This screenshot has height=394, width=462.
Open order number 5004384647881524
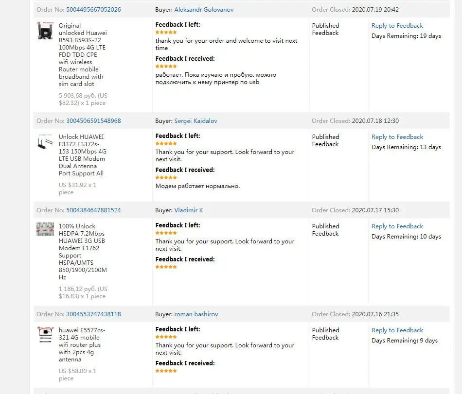93,210
